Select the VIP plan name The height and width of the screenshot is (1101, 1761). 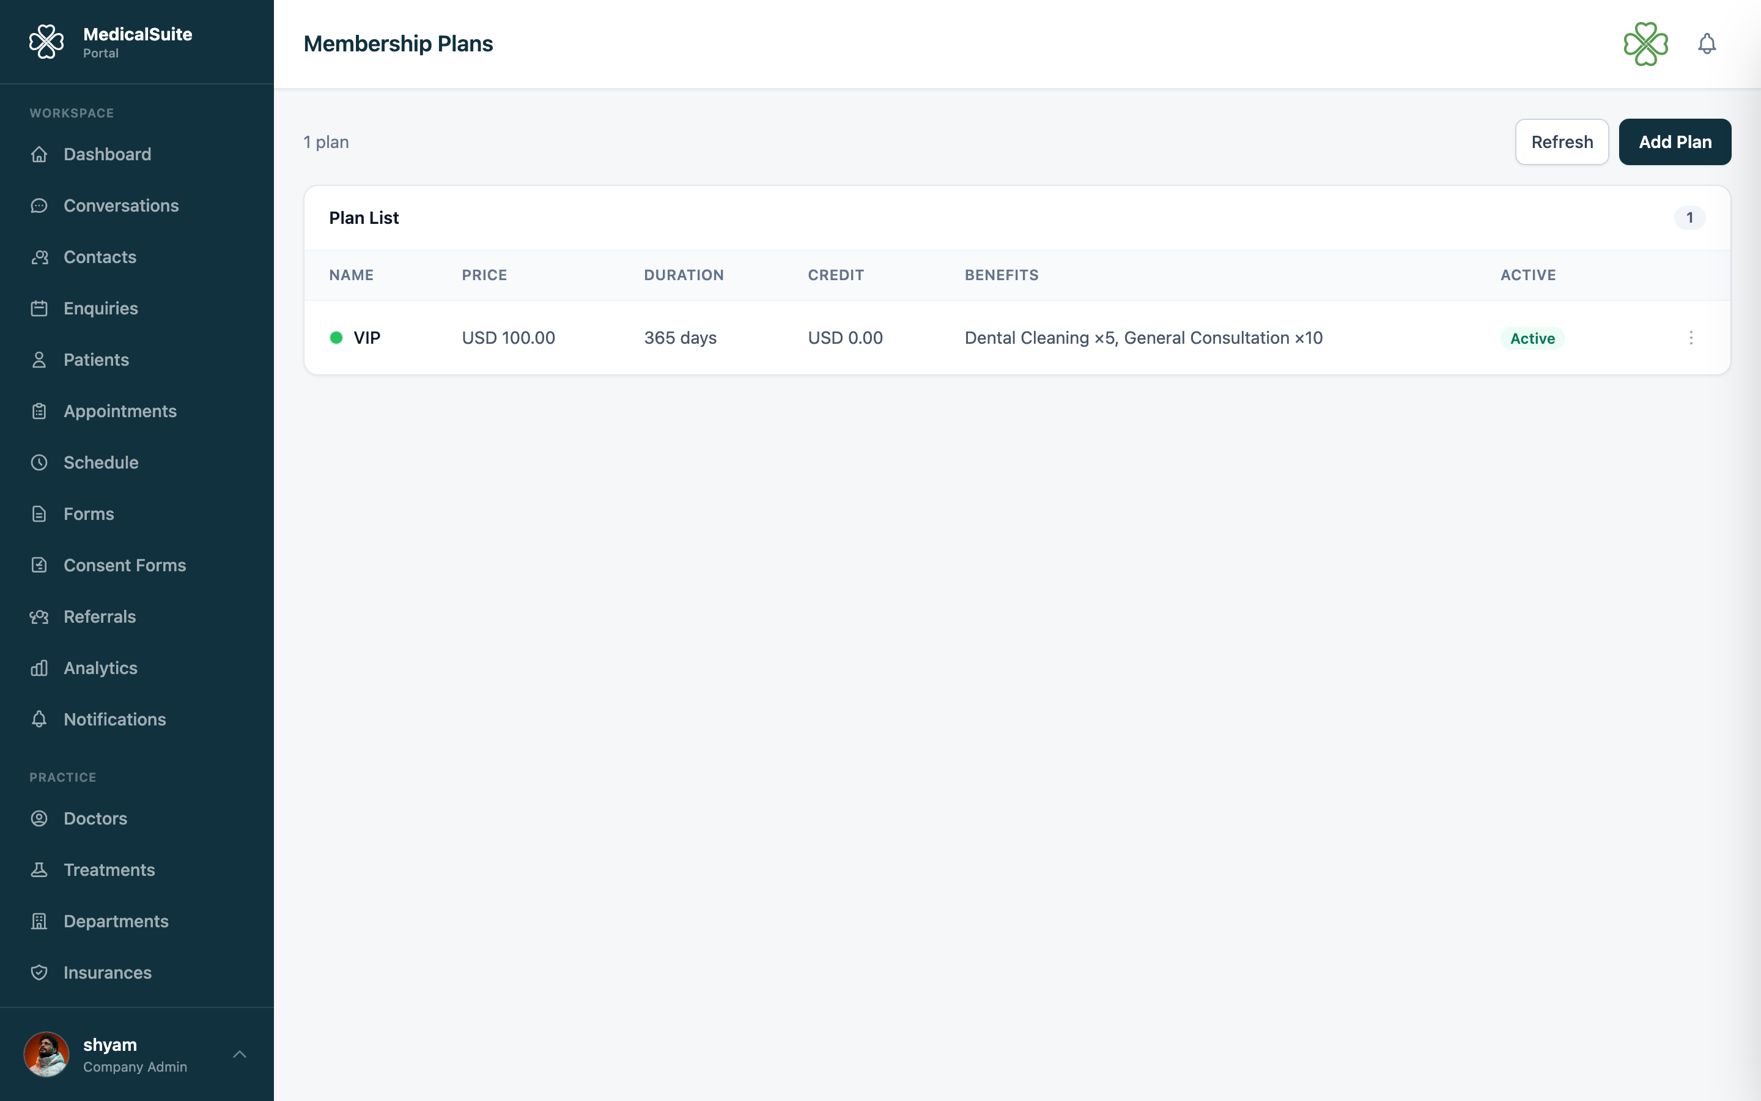tap(367, 338)
